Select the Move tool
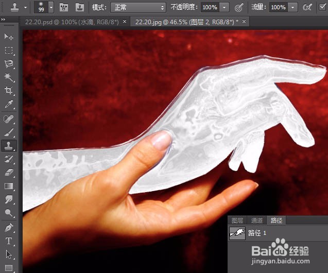This screenshot has width=328, height=273. [x=9, y=37]
